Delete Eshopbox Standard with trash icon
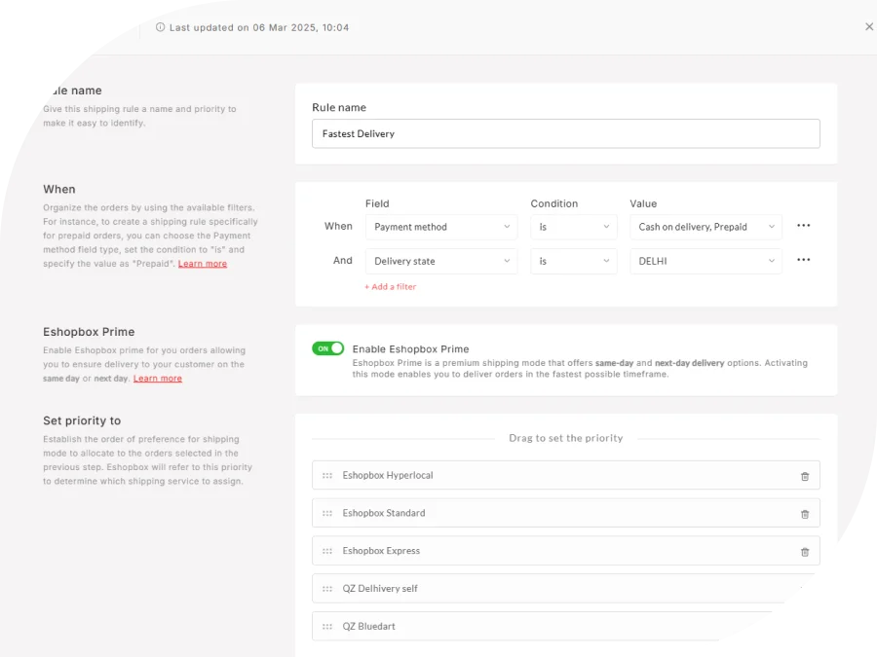The height and width of the screenshot is (657, 877). tap(805, 514)
